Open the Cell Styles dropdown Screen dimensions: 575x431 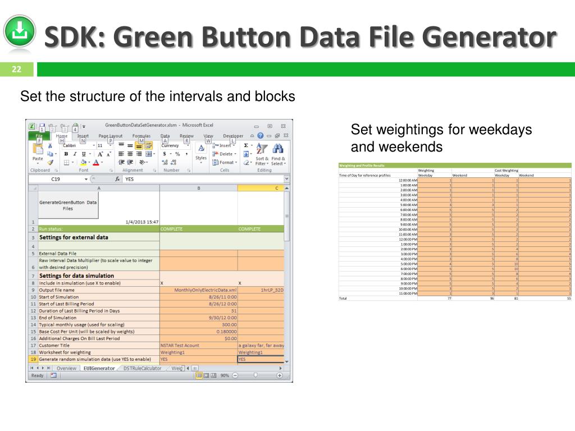[201, 154]
